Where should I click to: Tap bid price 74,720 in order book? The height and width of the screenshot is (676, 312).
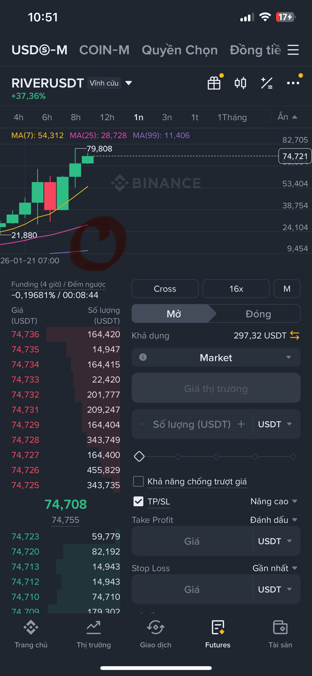pos(25,552)
